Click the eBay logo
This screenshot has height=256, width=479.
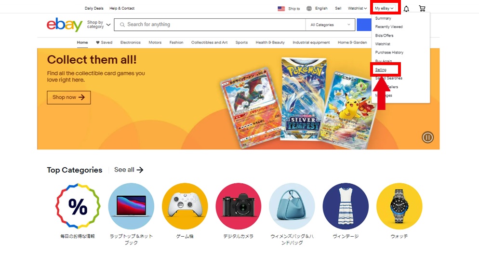[65, 25]
